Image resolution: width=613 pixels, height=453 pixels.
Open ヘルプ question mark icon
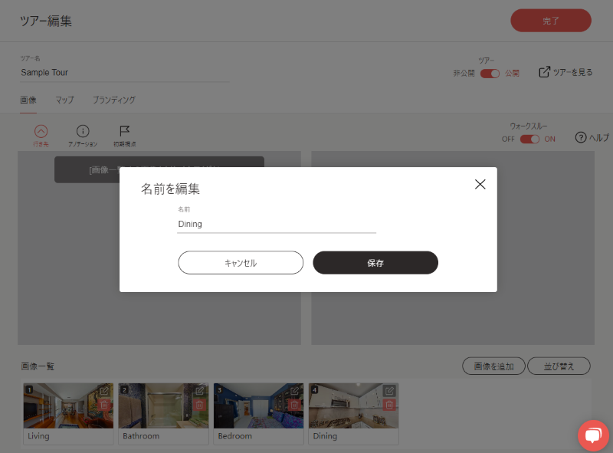581,137
